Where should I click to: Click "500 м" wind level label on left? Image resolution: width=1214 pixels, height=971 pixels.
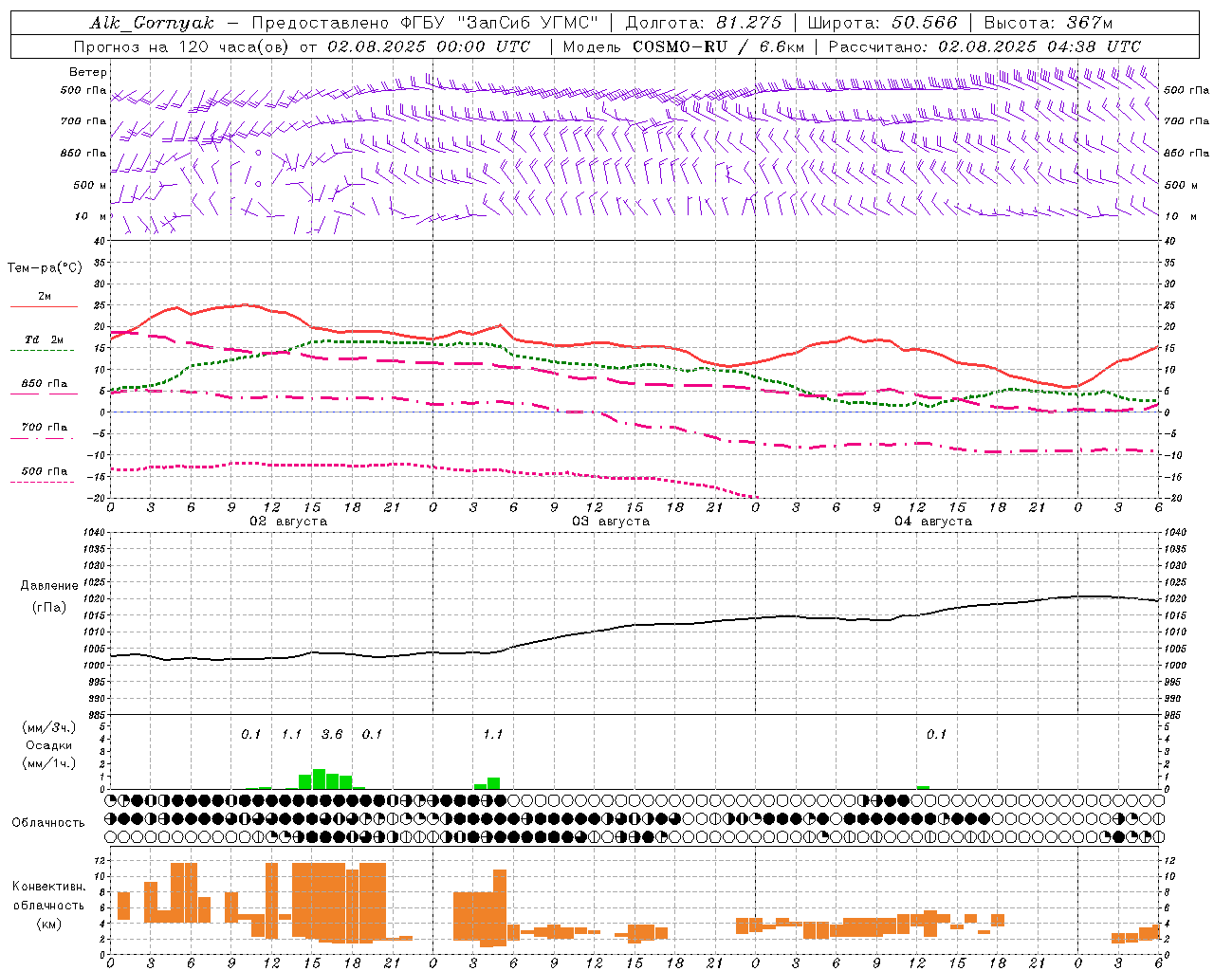90,185
